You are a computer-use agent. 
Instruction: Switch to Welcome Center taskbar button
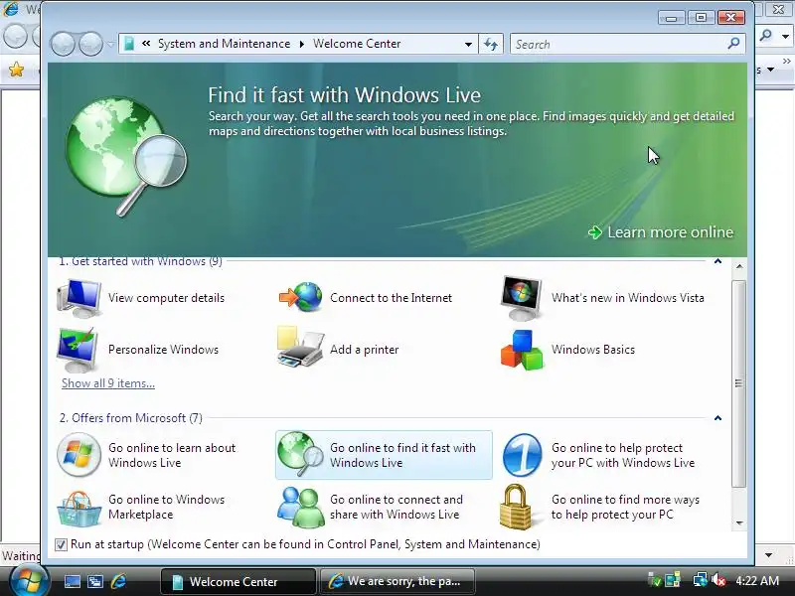238,581
